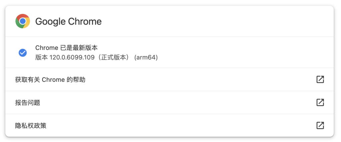Click the word Google in the header
This screenshot has height=142, width=341.
pos(51,22)
